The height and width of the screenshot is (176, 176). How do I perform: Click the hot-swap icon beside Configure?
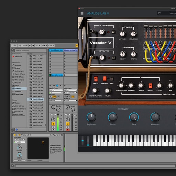(x=59, y=135)
